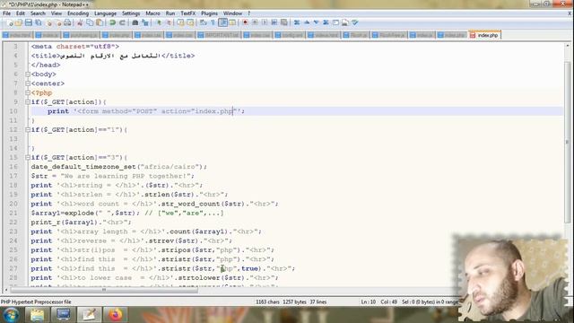Click the '37 lines' status bar entry
574x323 pixels.
[318, 301]
